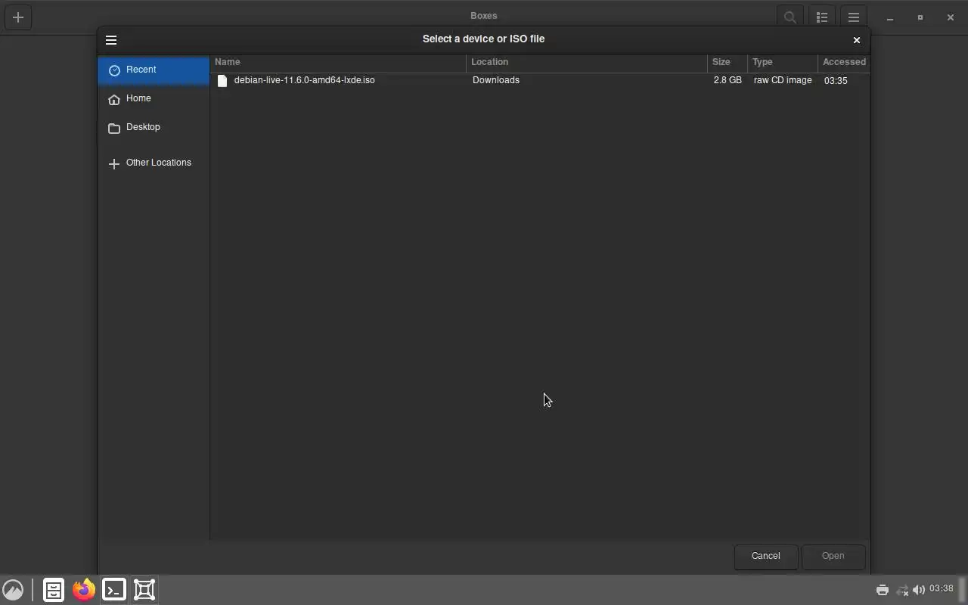Launch Firefox from the taskbar
This screenshot has height=605, width=968.
click(x=84, y=590)
